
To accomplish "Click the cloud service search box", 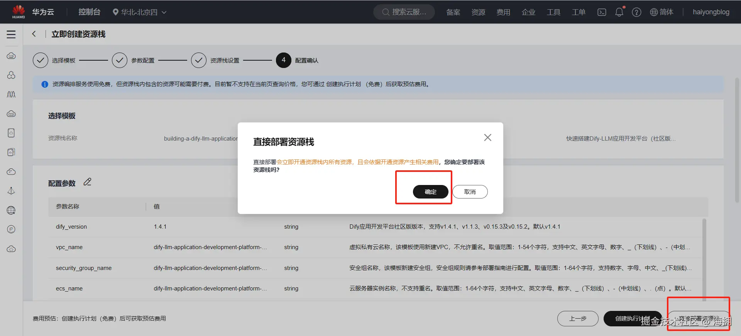I will pyautogui.click(x=404, y=12).
